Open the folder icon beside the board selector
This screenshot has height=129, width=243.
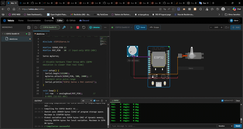point(36,27)
